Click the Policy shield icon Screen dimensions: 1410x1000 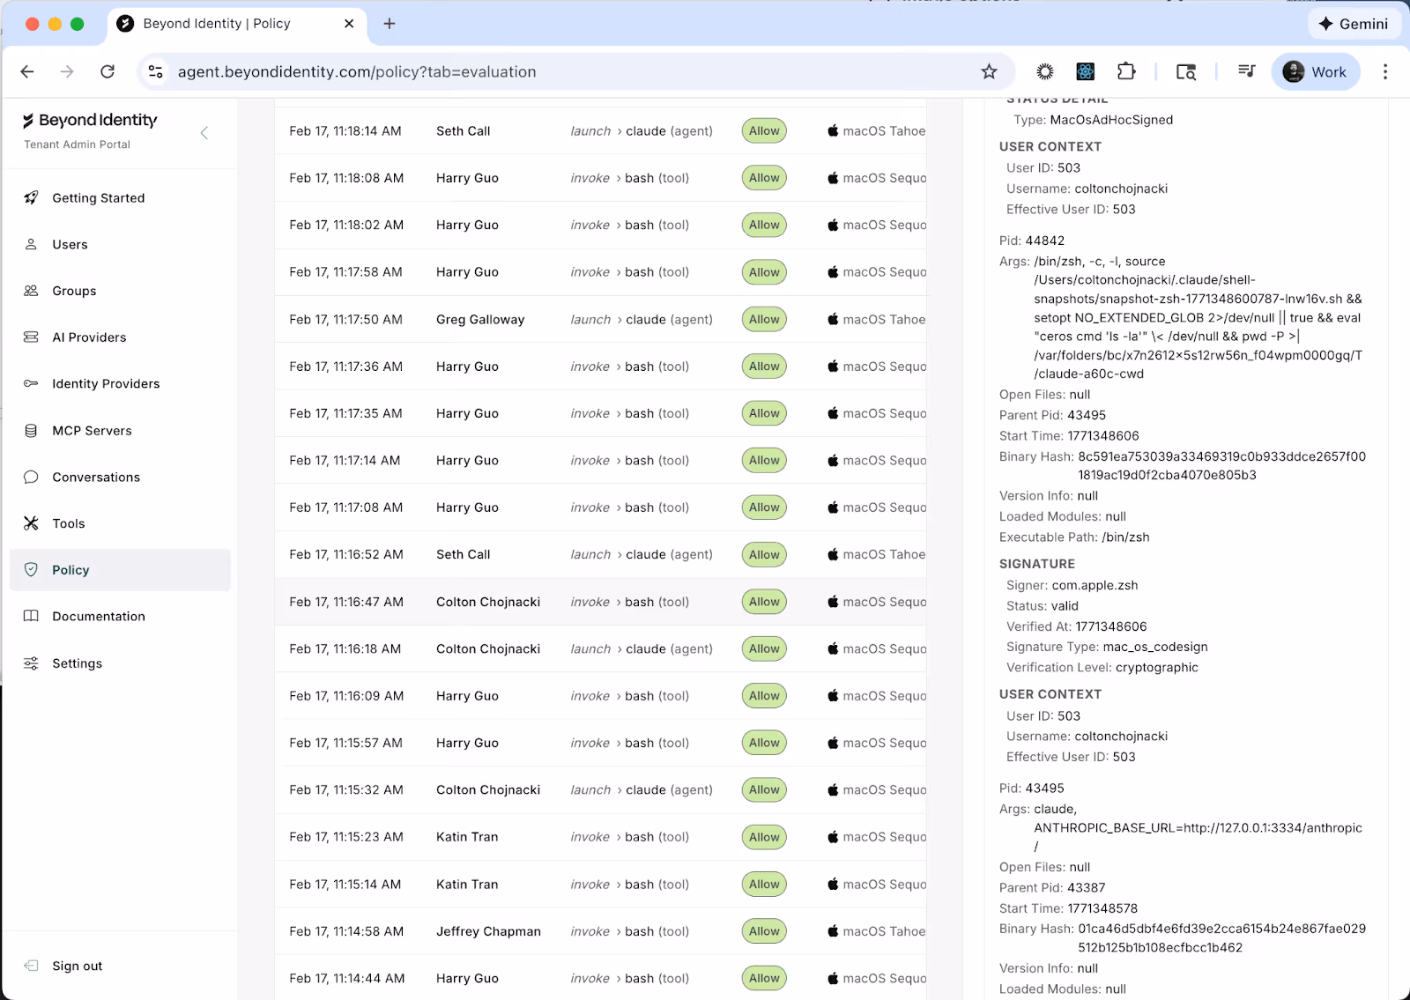coord(31,570)
